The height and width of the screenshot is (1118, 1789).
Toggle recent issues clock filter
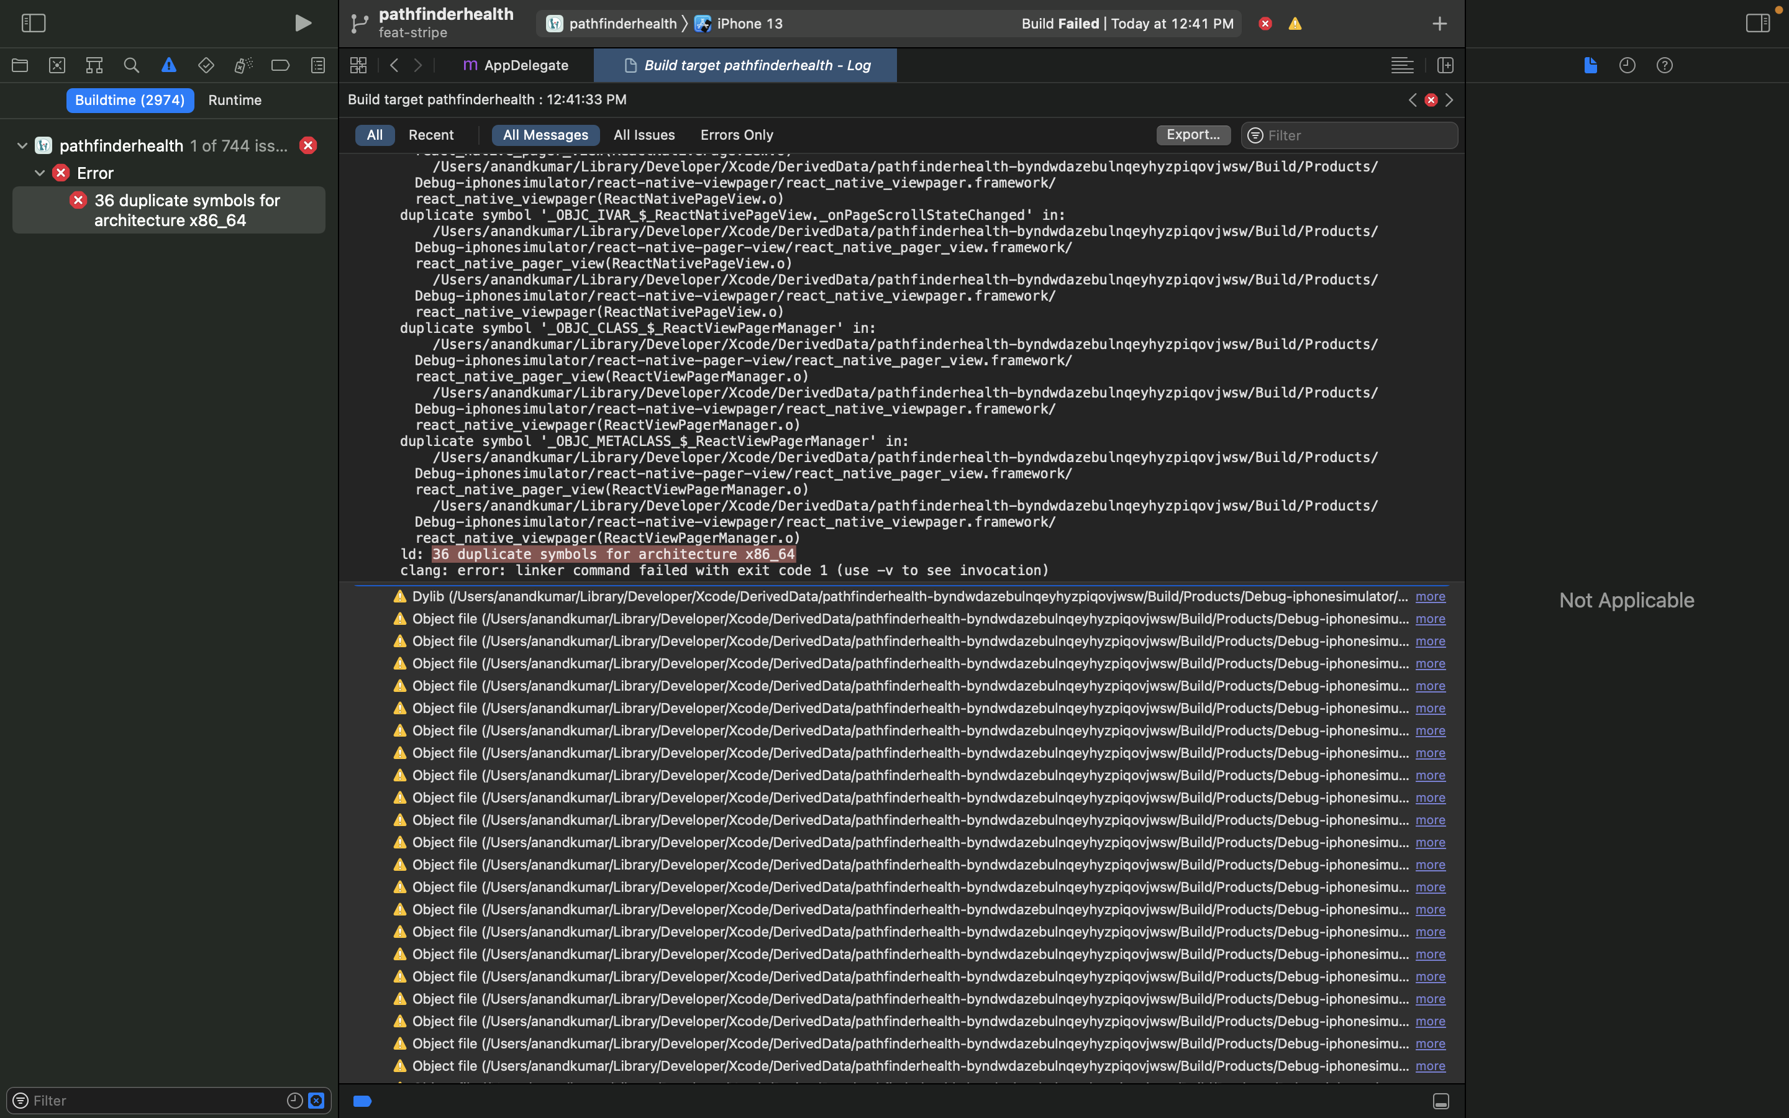click(294, 1100)
